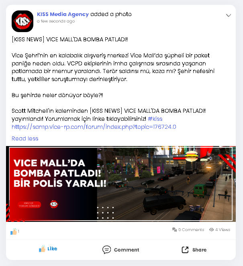Collapse the post with Read less
Viewport: 243px width, 266px height.
pos(25,138)
